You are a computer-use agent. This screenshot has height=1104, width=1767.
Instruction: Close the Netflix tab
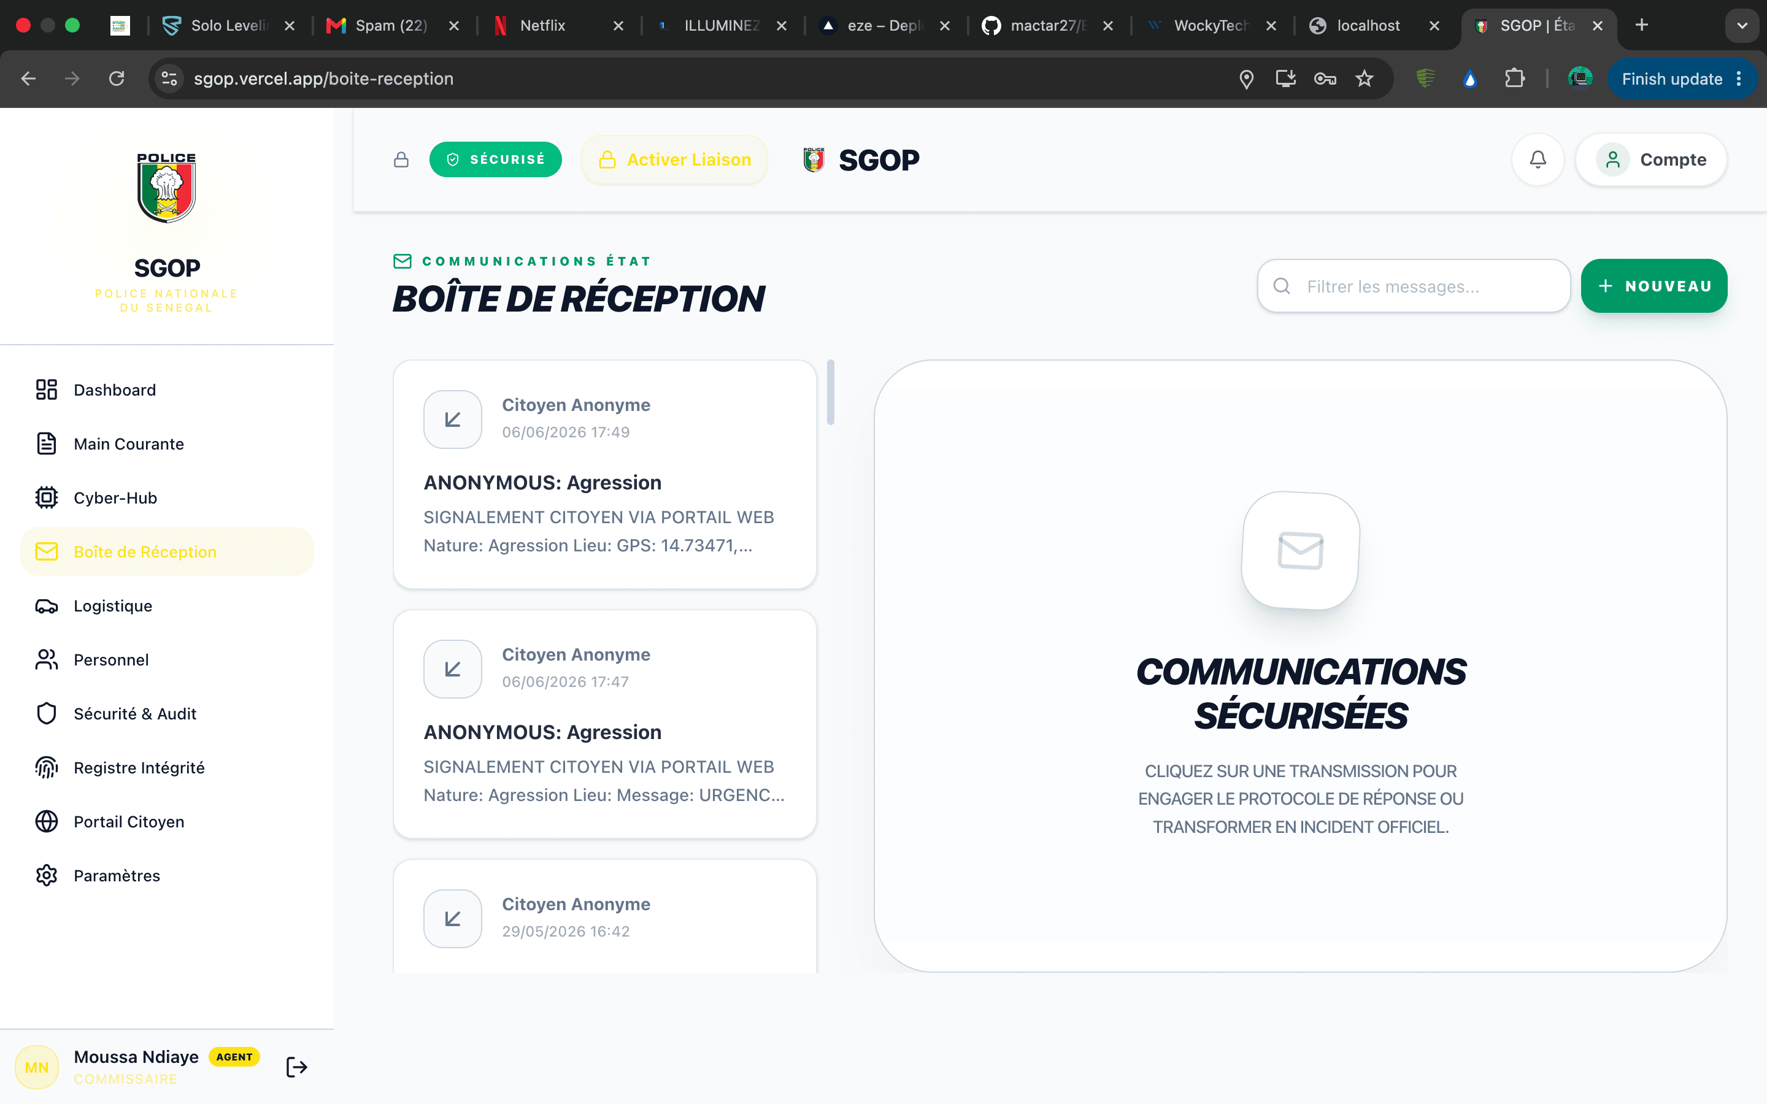tap(618, 26)
